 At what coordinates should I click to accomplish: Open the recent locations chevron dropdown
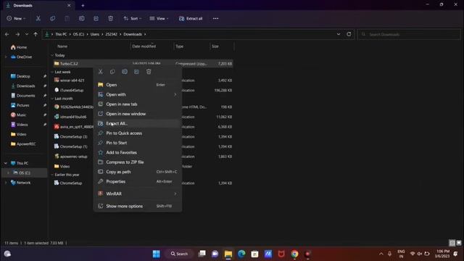click(27, 34)
